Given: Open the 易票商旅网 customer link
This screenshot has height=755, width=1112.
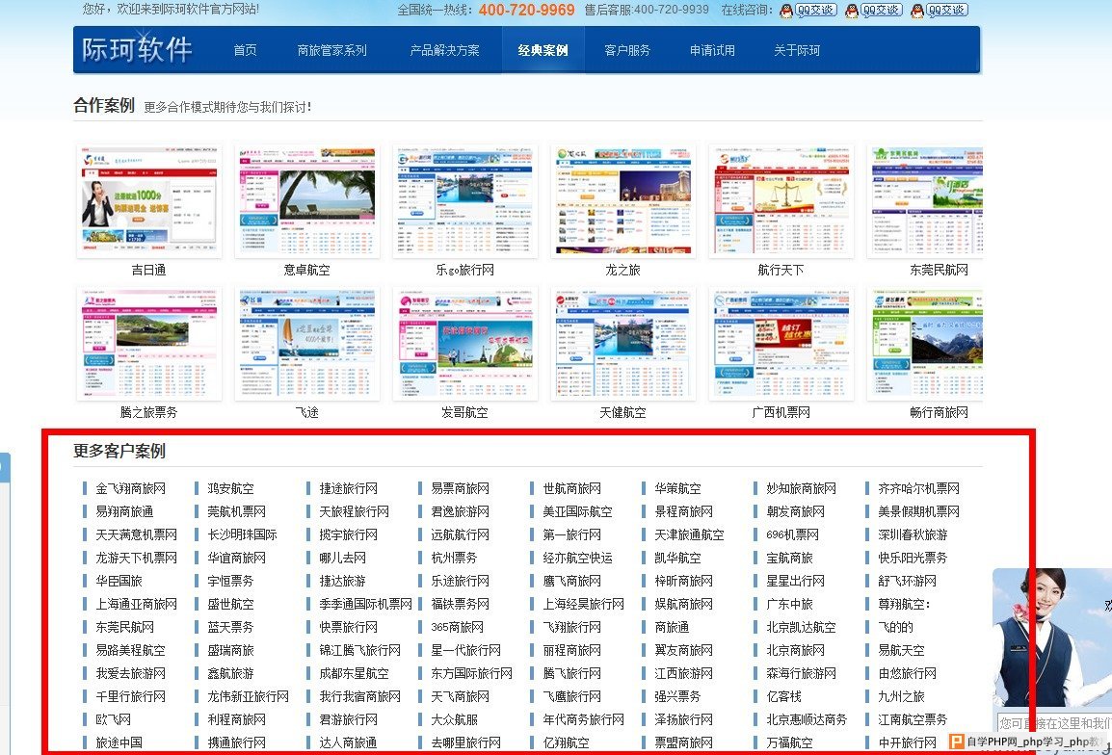Looking at the screenshot, I should (x=461, y=488).
